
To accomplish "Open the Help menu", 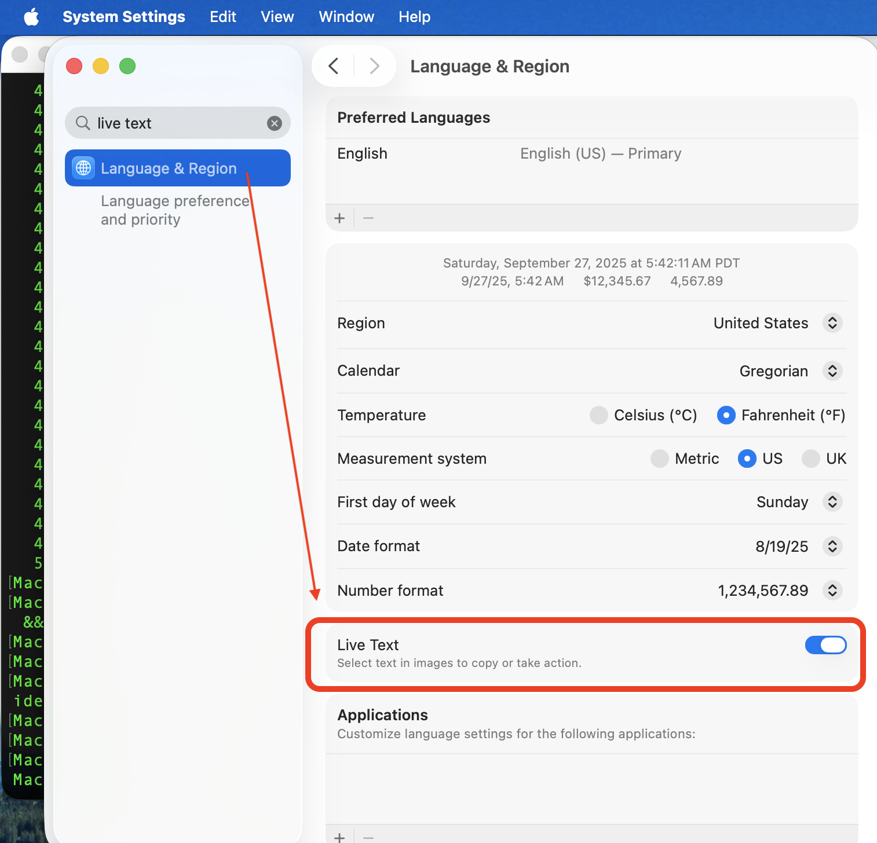I will point(415,17).
